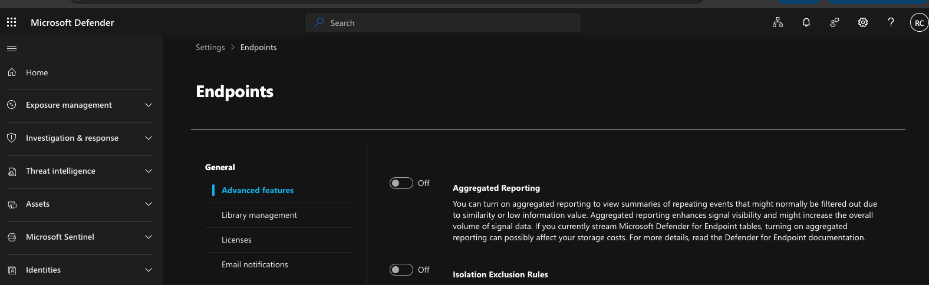Open the notifications bell icon
Viewport: 929px width, 285px height.
806,22
